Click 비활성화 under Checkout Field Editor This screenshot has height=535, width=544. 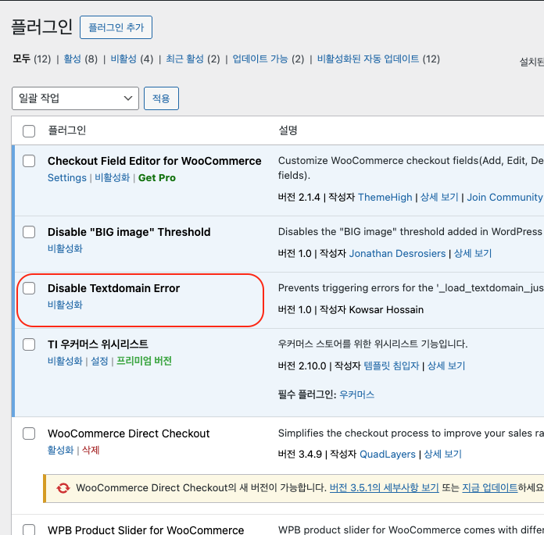112,178
